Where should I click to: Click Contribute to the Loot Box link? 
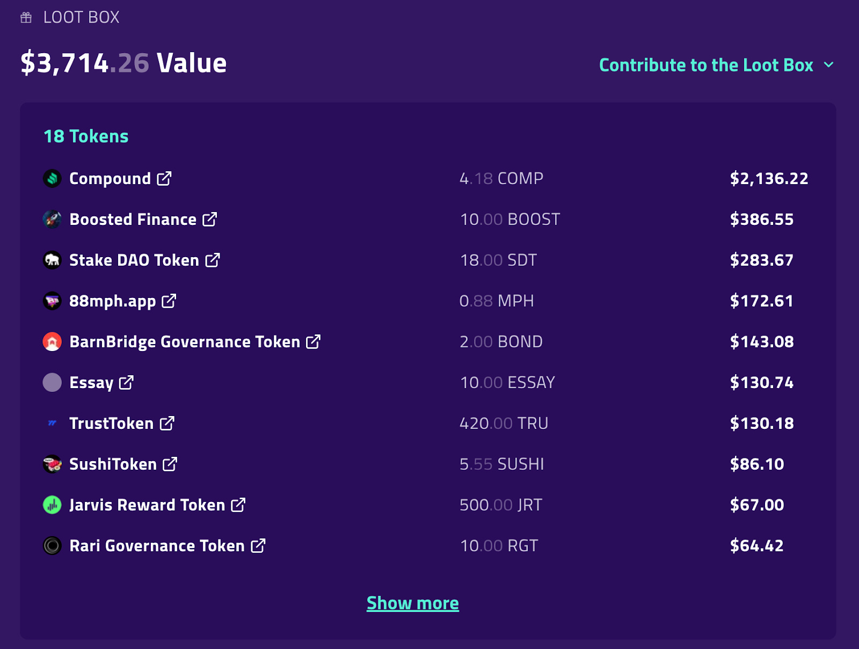pos(706,65)
